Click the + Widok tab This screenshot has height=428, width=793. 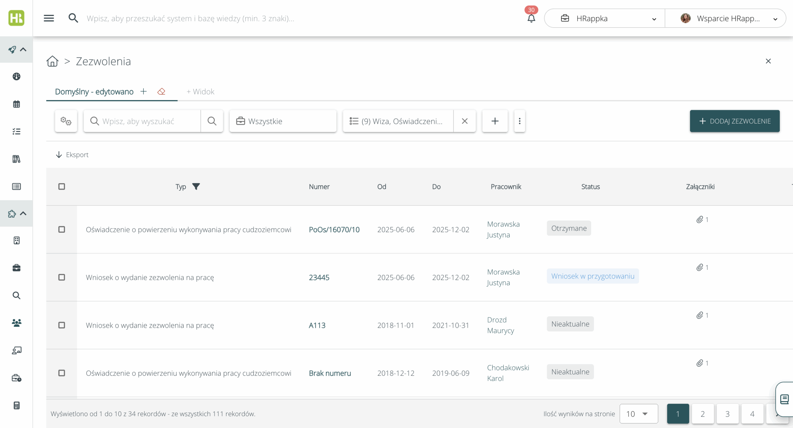point(200,92)
